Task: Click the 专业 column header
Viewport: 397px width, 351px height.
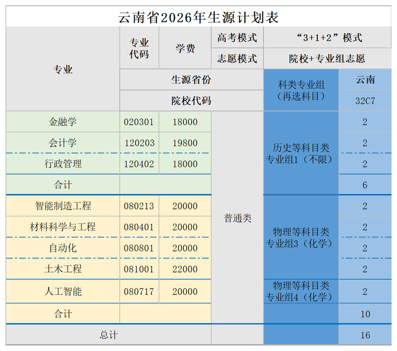Action: pyautogui.click(x=63, y=69)
